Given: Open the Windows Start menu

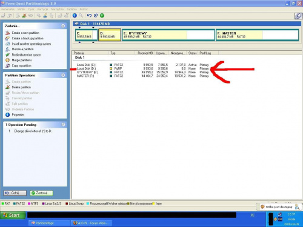Looking at the screenshot, I should pyautogui.click(x=13, y=215).
